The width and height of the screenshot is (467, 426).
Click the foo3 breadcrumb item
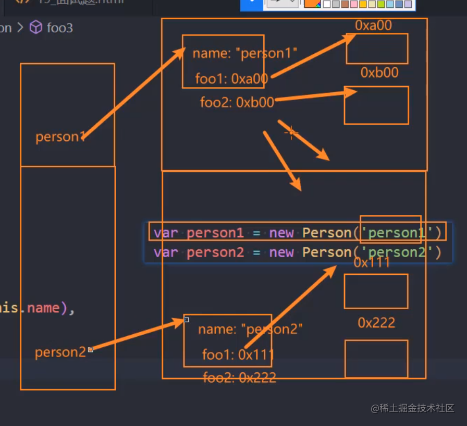click(60, 28)
